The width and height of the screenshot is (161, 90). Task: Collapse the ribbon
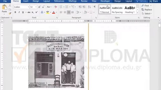tap(158, 18)
